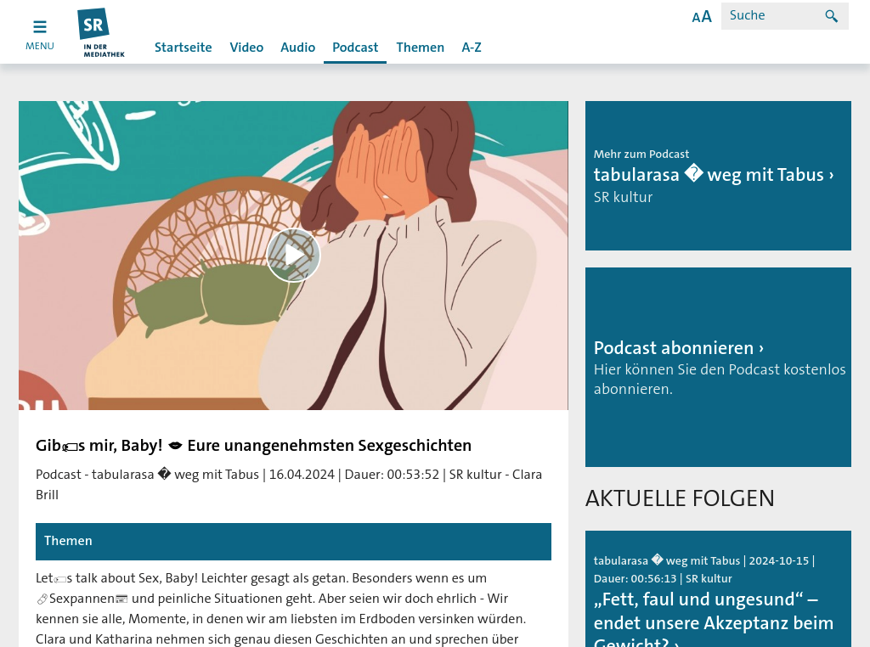This screenshot has width=870, height=647.
Task: Click the magnifying glass search icon
Action: click(831, 16)
